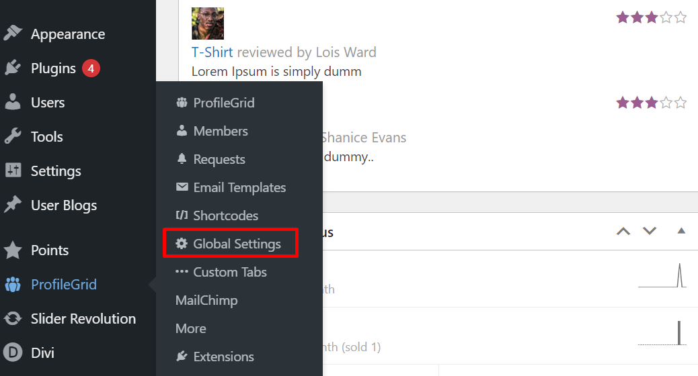Viewport: 698px width, 376px height.
Task: Click the red Plugins update count badge
Action: (x=91, y=68)
